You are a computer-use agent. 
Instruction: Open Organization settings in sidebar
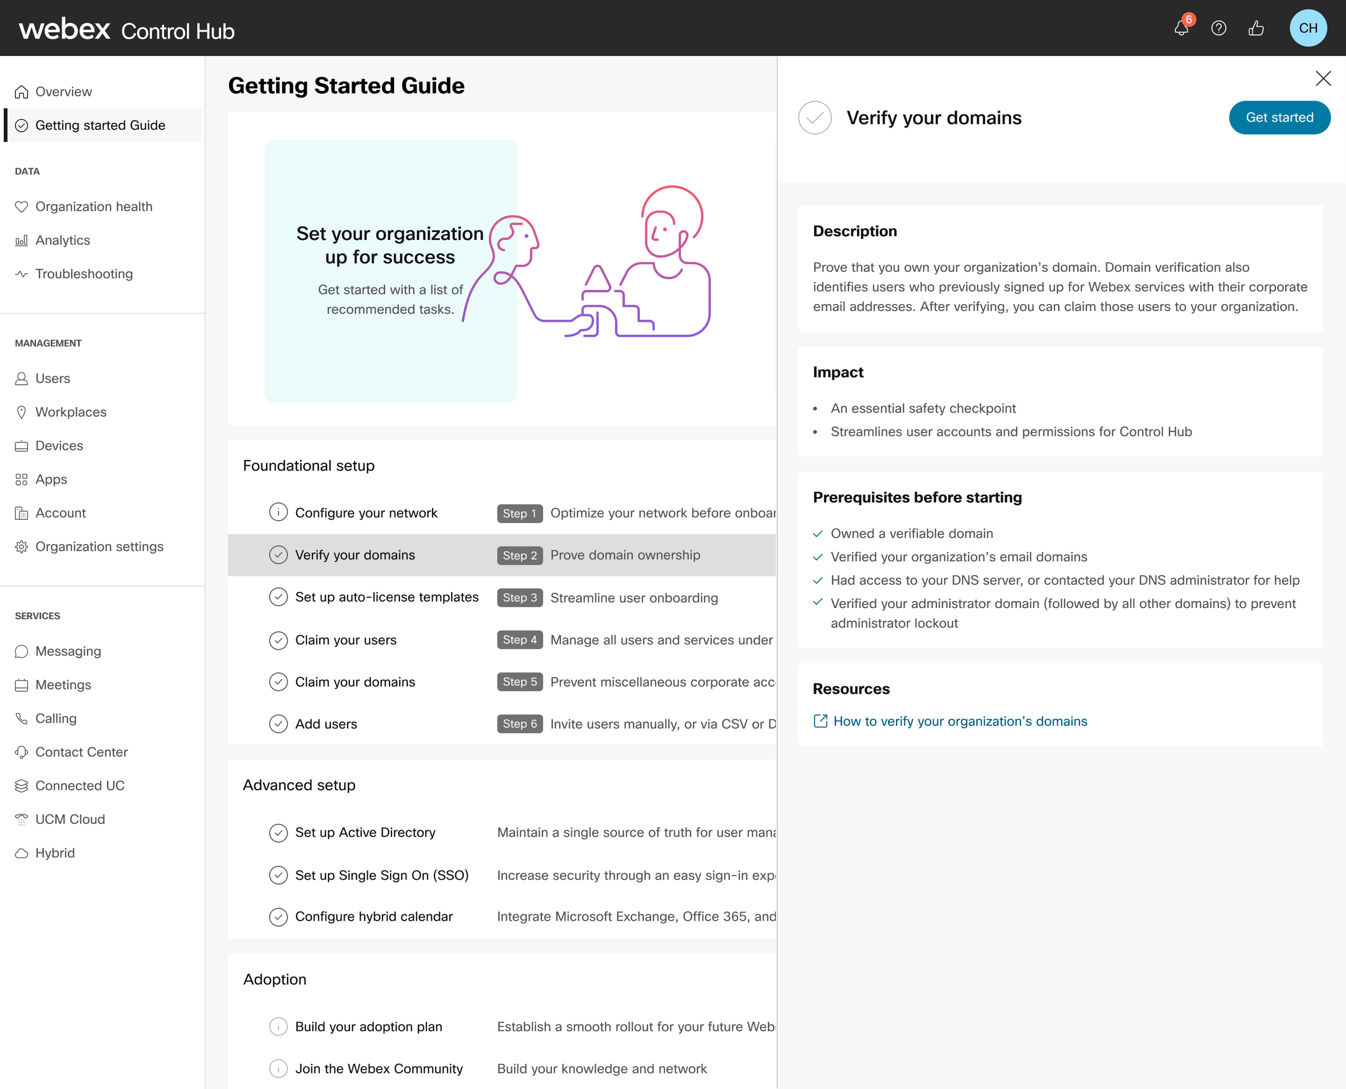(99, 546)
